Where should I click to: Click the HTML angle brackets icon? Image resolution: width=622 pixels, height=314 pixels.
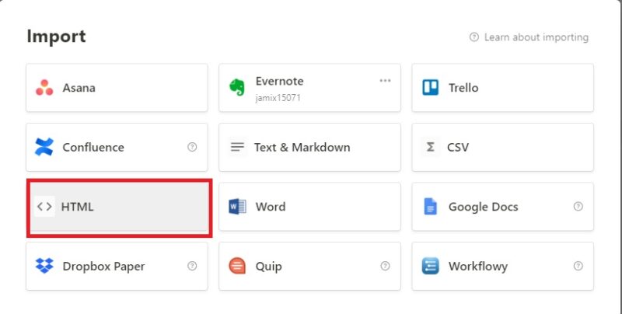44,207
